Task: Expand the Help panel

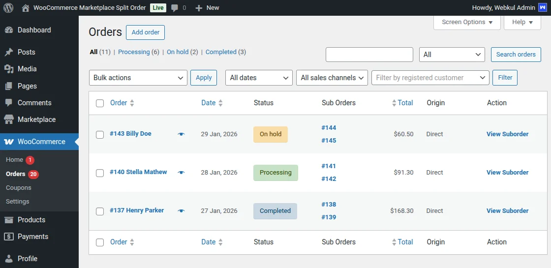Action: tap(522, 22)
